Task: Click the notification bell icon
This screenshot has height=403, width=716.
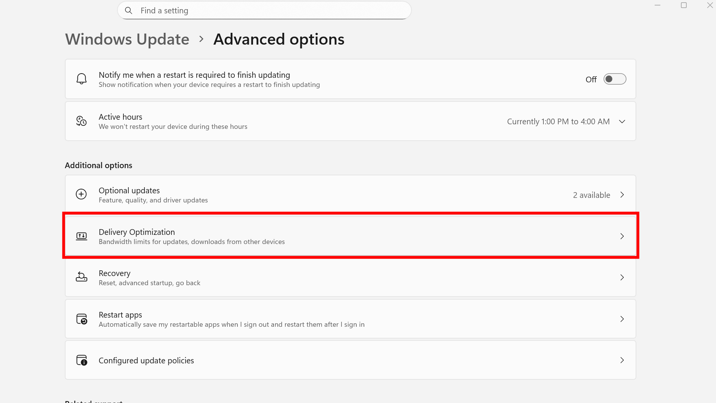Action: [81, 79]
